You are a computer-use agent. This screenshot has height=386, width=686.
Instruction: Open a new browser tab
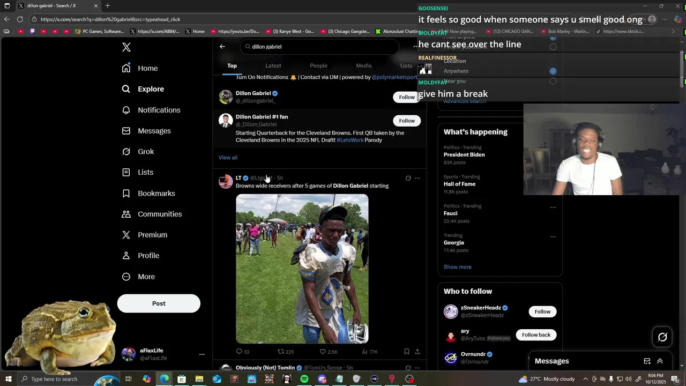click(x=108, y=6)
